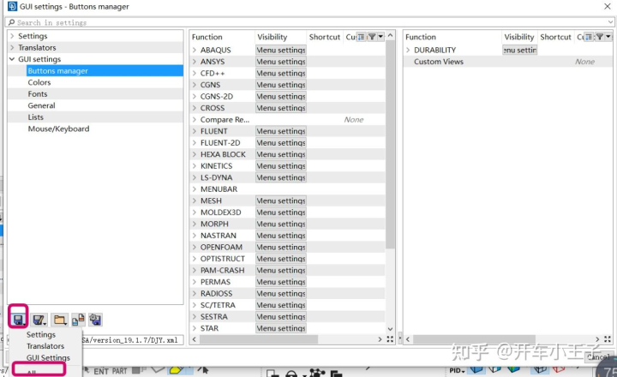Click the save settings floppy icon
This screenshot has height=377, width=617.
coord(18,320)
